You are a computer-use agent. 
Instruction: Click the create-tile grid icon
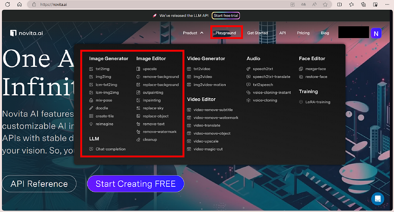pyautogui.click(x=91, y=116)
